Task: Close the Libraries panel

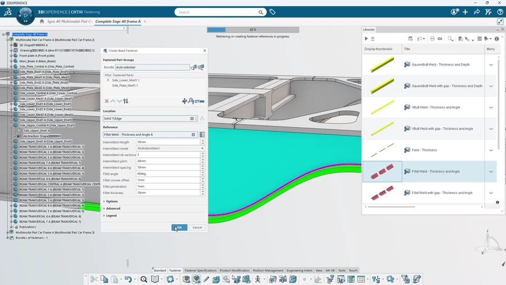Action: (502, 30)
